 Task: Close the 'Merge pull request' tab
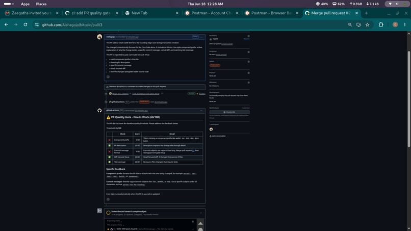[x=356, y=13]
